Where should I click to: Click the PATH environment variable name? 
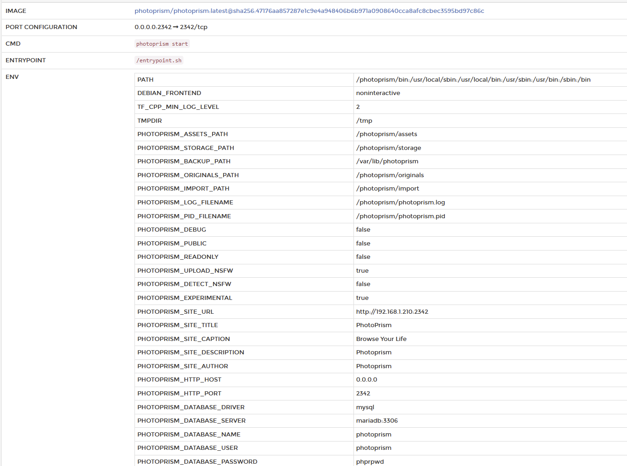pyautogui.click(x=145, y=79)
